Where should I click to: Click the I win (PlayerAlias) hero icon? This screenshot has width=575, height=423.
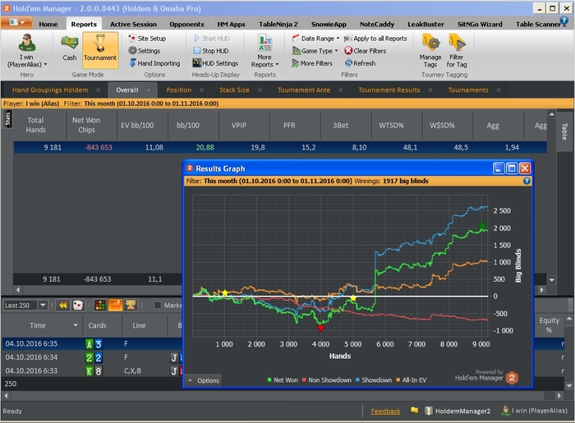[27, 50]
